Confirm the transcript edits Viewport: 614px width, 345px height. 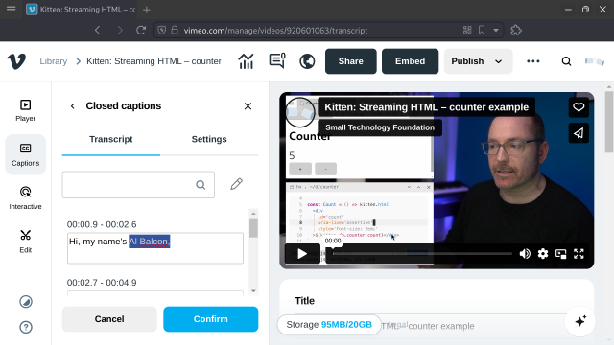point(211,319)
